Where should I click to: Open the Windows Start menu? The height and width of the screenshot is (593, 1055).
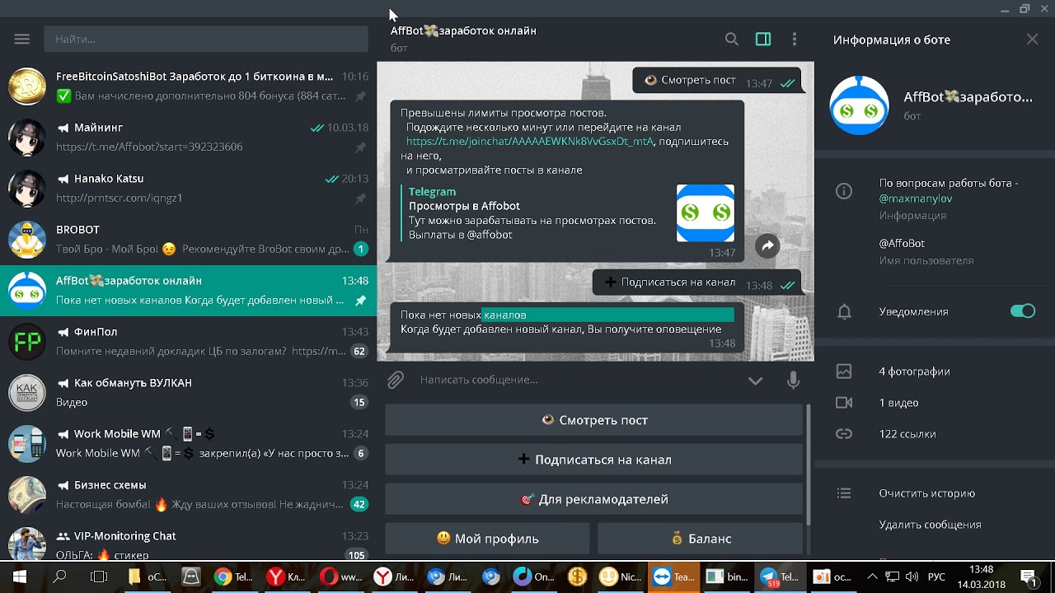[19, 577]
